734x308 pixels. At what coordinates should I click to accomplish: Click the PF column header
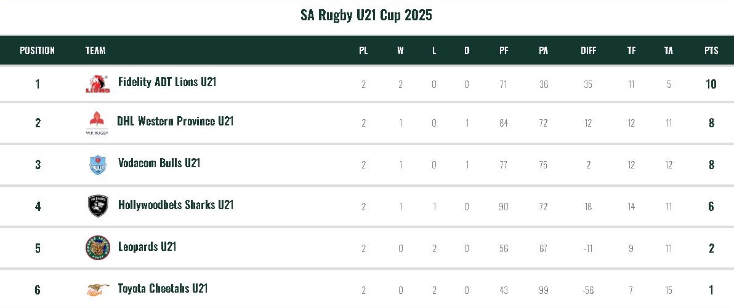pyautogui.click(x=504, y=50)
